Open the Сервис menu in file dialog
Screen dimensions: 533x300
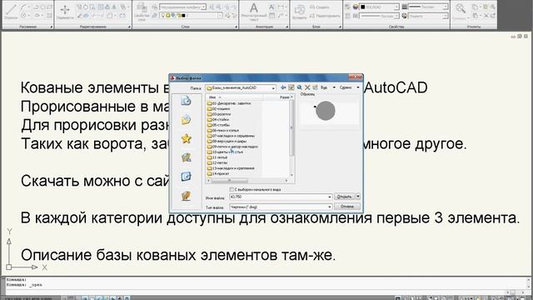click(349, 87)
